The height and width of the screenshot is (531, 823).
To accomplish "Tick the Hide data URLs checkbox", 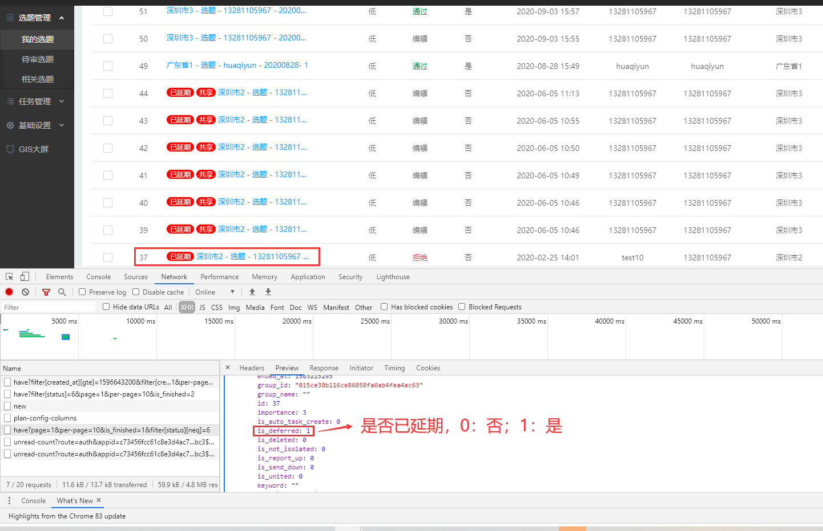I will tap(106, 307).
